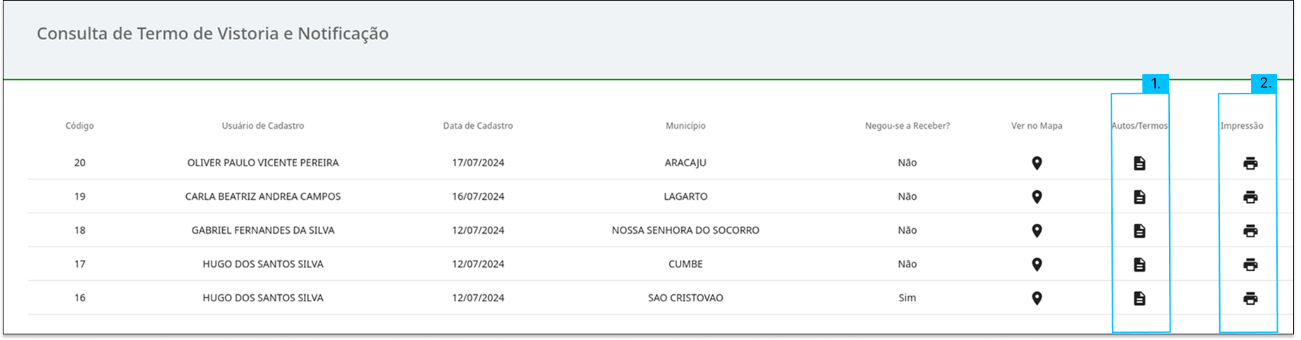Viewport: 1301px width, 340px height.
Task: Print the Cumbe record code 17
Action: (1250, 265)
